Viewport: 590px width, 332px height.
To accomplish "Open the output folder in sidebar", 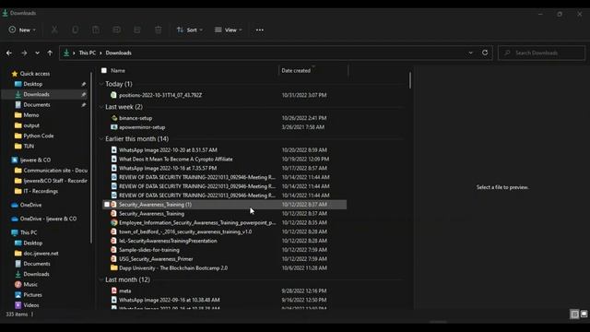I will click(31, 125).
